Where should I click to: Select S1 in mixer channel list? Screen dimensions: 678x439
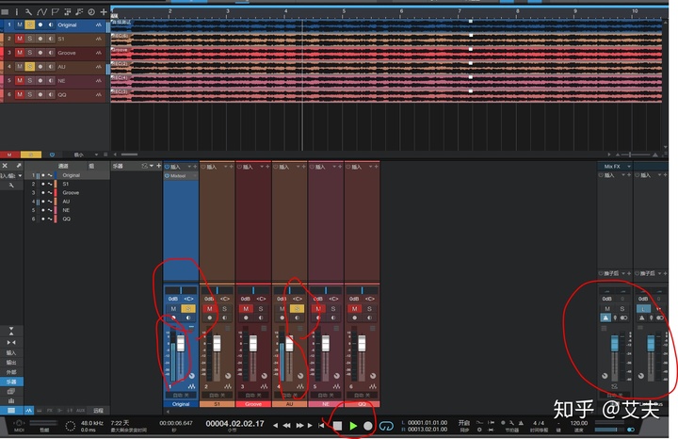point(66,184)
